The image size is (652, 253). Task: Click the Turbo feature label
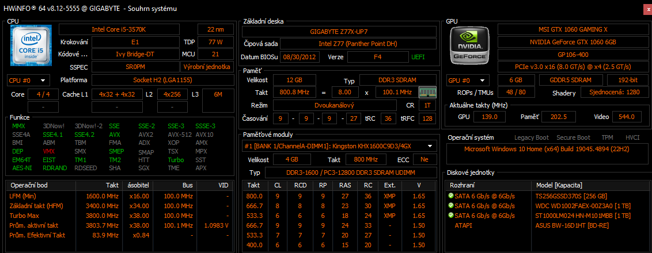pos(176,159)
